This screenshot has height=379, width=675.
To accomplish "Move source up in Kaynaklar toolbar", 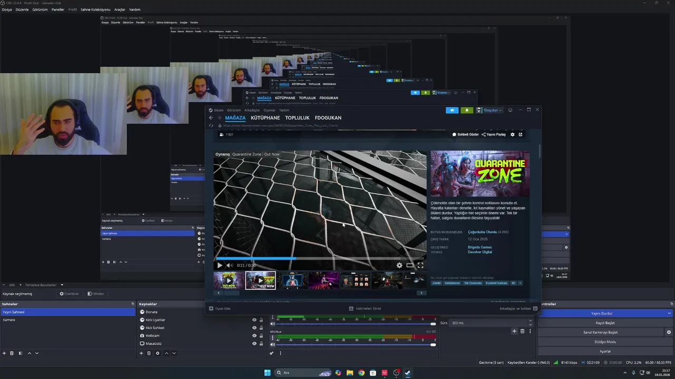I will coord(167,353).
